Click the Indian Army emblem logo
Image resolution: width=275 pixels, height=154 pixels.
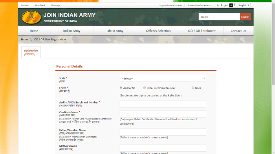tap(31, 17)
